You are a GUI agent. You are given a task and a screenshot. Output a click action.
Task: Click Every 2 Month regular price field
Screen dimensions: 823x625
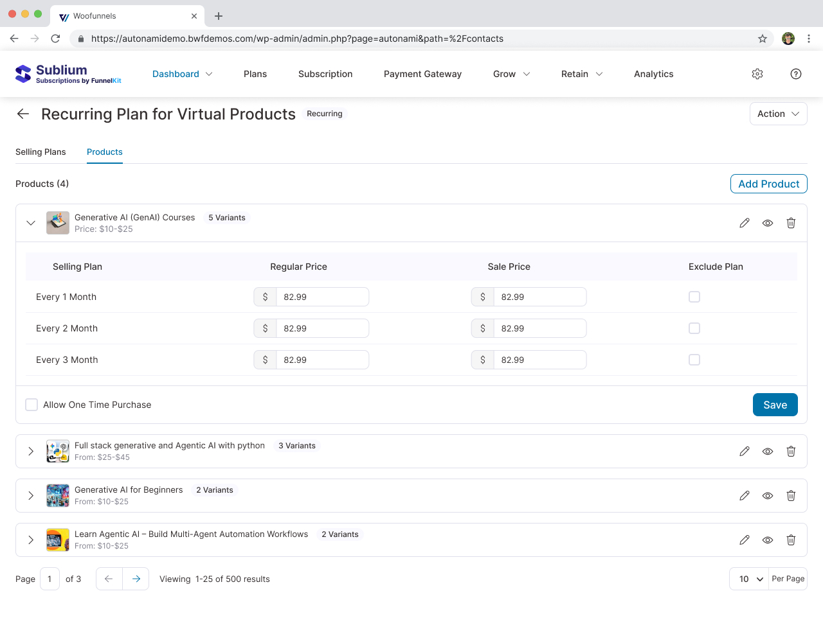coord(321,328)
